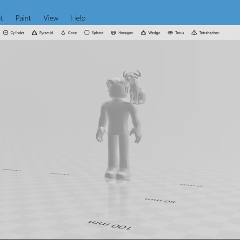Insert a Cylinder via its label
240x240 pixels.
(17, 33)
